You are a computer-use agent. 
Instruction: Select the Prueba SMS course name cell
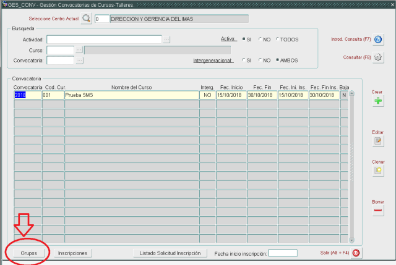coord(131,96)
